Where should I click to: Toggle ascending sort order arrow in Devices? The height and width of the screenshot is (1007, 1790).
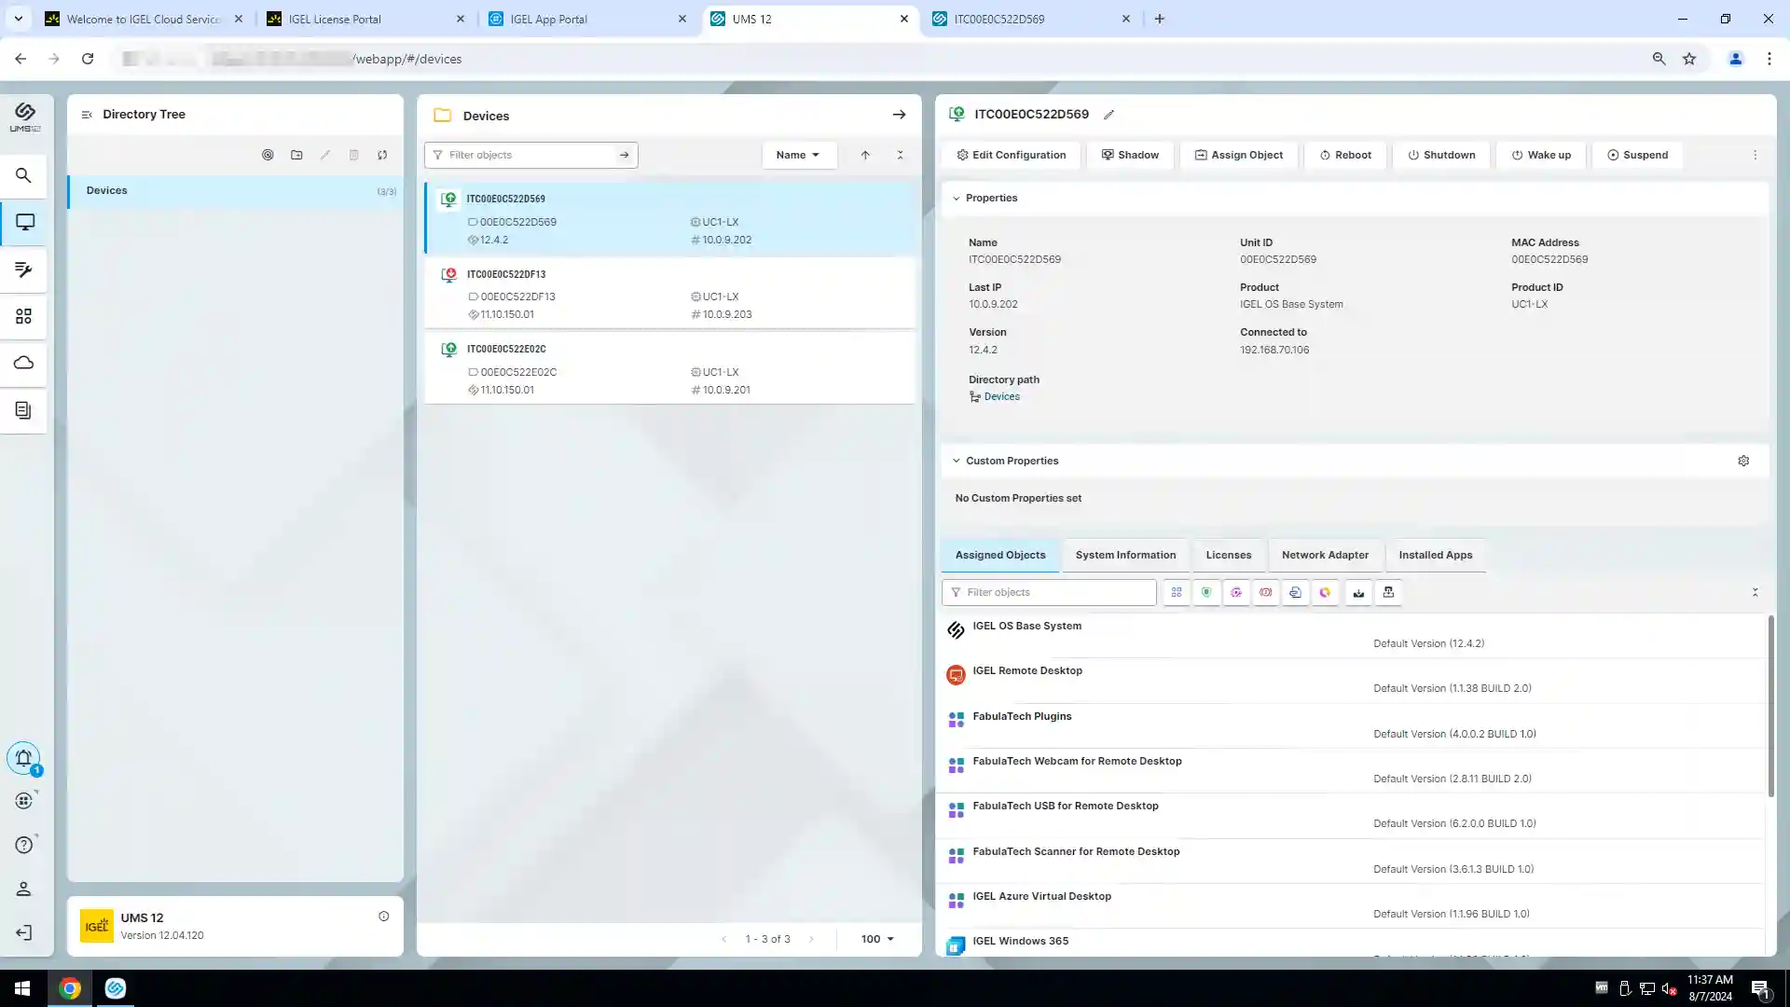click(865, 155)
